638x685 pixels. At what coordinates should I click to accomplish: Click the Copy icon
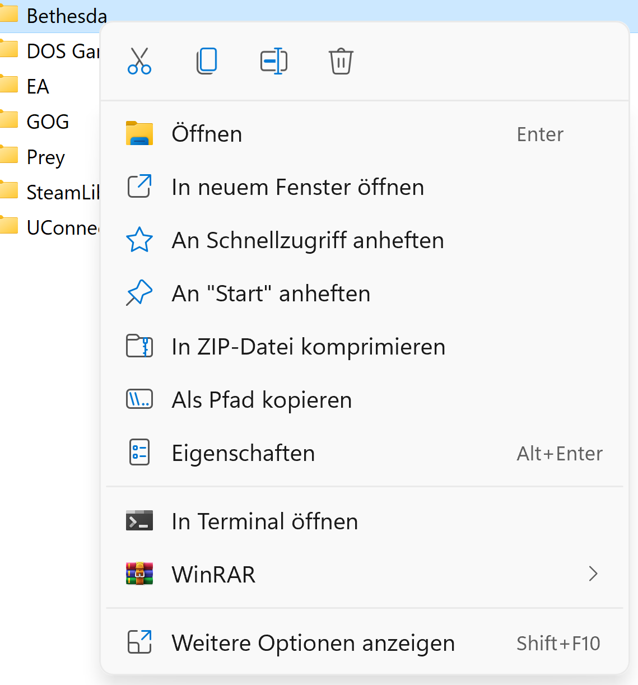[207, 61]
